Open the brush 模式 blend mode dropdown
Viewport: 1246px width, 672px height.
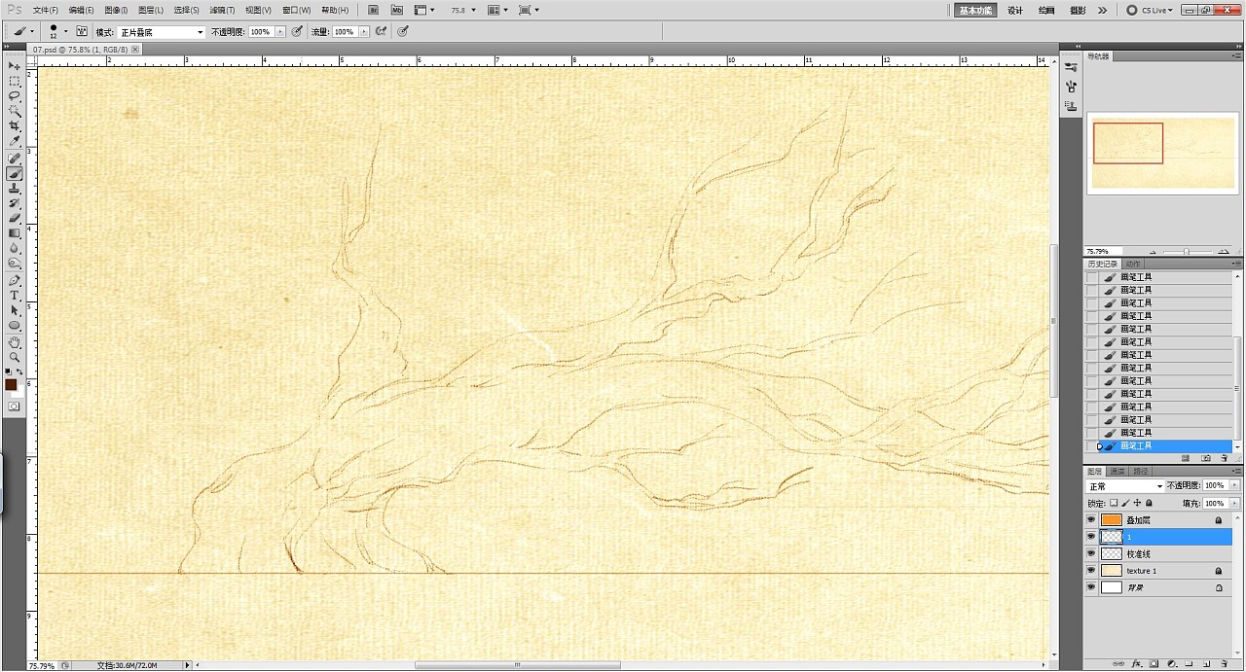[x=161, y=32]
